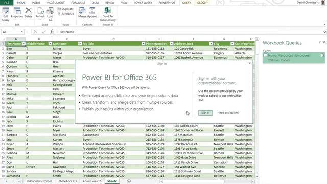
Task: Click the Need an account link
Action: pos(228,113)
